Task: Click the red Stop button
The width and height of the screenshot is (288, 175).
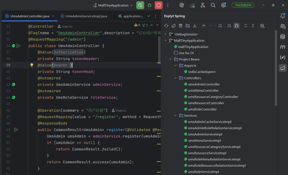Action: tap(158, 5)
